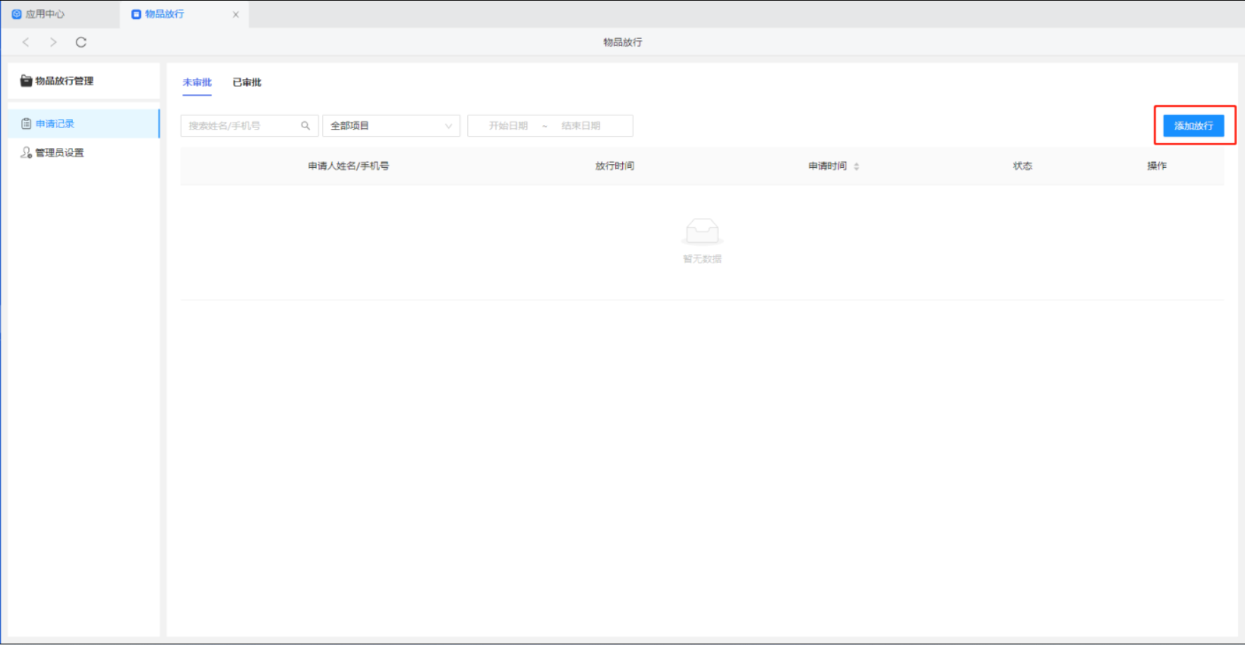Screen dimensions: 1245x645
Task: Select the 未审批 tab
Action: pyautogui.click(x=197, y=83)
